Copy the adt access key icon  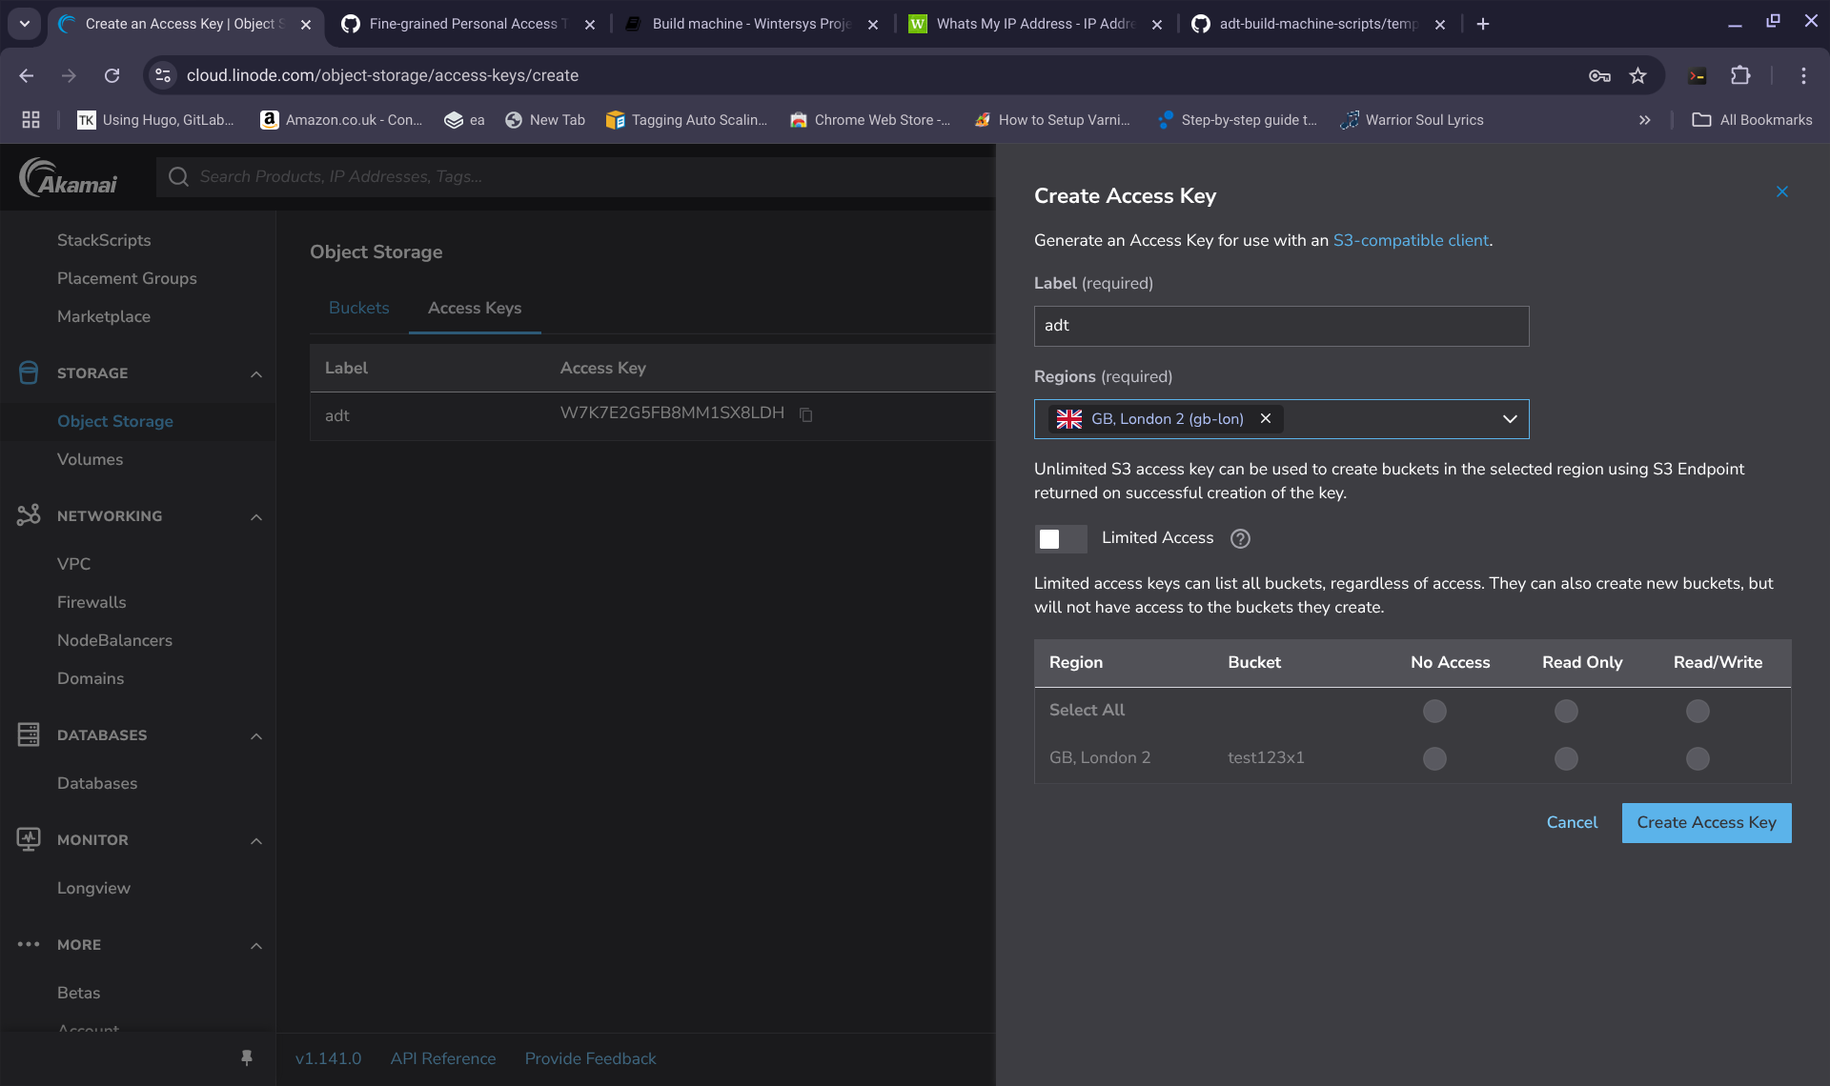806,414
